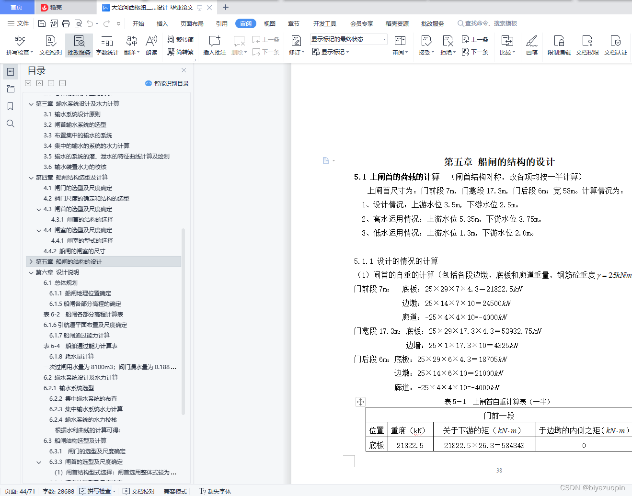Switch to the 页面布局 ribbon tab
Screen dimensions: 632x496
(192, 23)
